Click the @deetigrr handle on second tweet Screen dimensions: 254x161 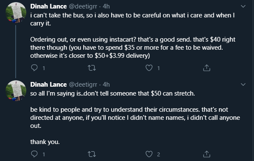coord(83,85)
